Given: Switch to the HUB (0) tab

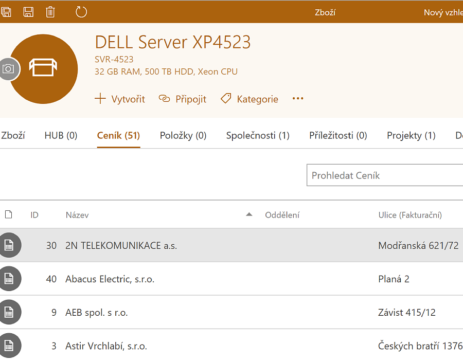Looking at the screenshot, I should point(61,135).
